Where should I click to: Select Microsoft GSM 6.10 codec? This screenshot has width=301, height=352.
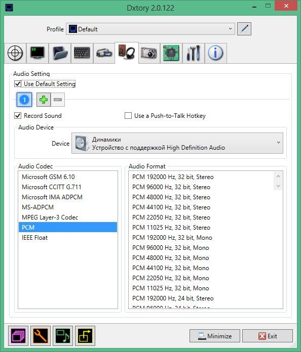tap(68, 177)
